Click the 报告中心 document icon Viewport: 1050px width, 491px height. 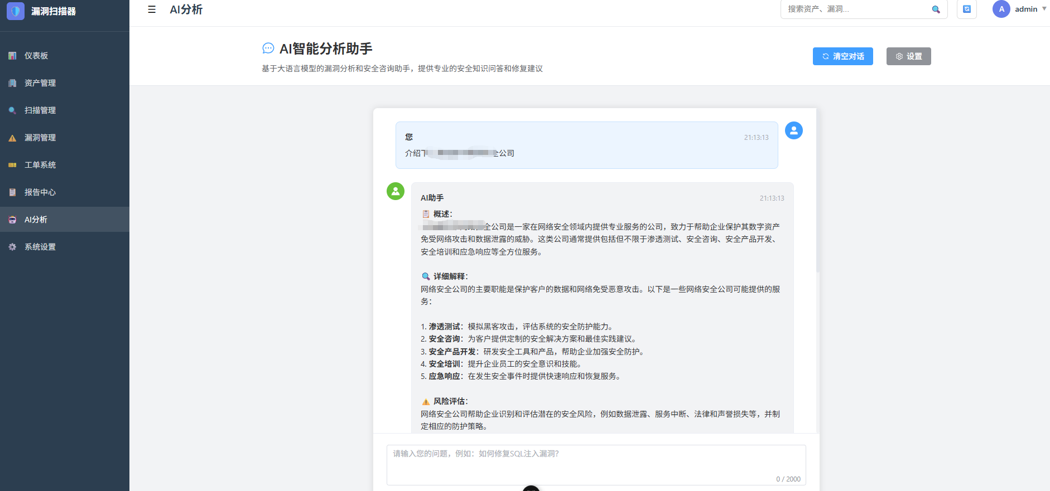tap(12, 192)
